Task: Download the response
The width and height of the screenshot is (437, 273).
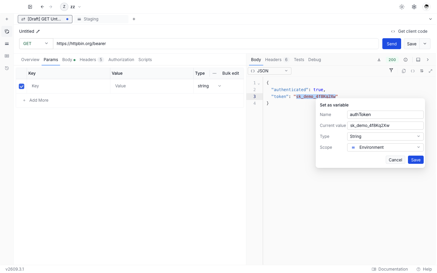Action: pyautogui.click(x=379, y=60)
